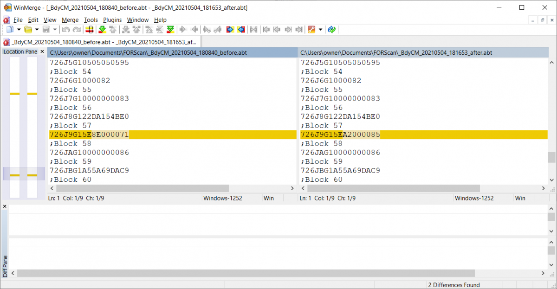Click the Options wrench toolbar icon
The image size is (557, 289).
click(311, 30)
